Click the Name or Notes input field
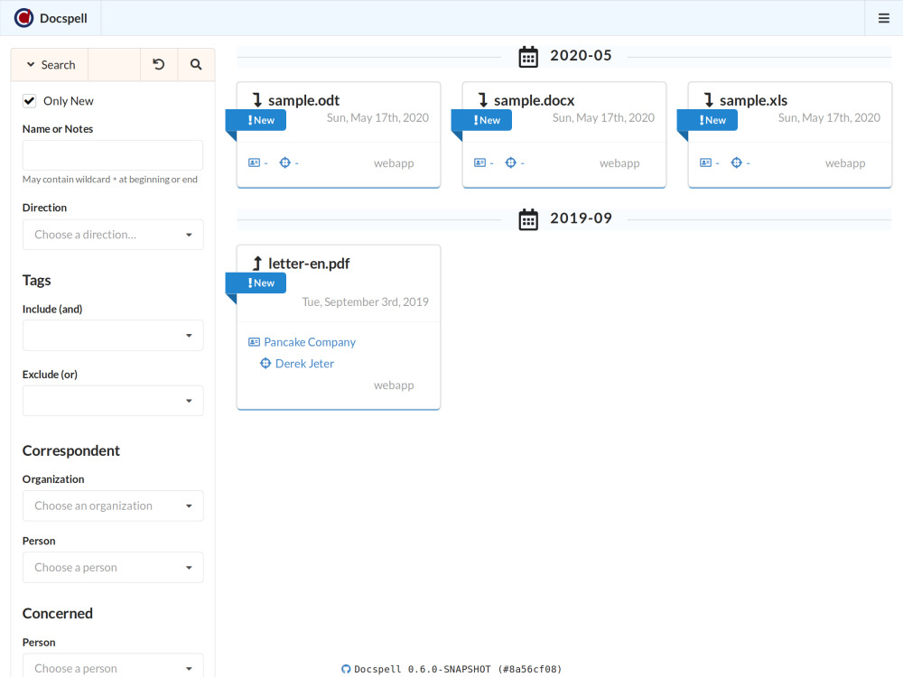This screenshot has height=677, width=903. click(113, 155)
